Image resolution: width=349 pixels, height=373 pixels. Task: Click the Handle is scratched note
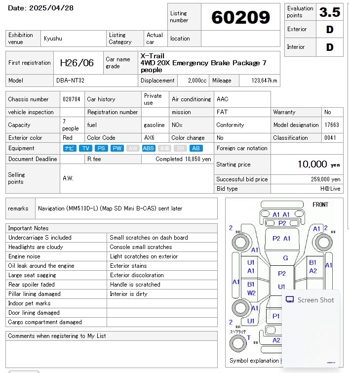tap(135, 285)
